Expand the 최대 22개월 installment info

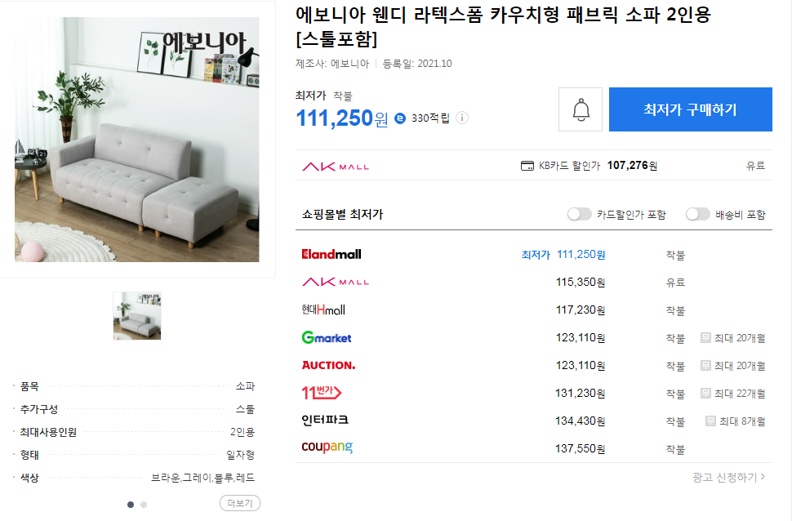732,393
